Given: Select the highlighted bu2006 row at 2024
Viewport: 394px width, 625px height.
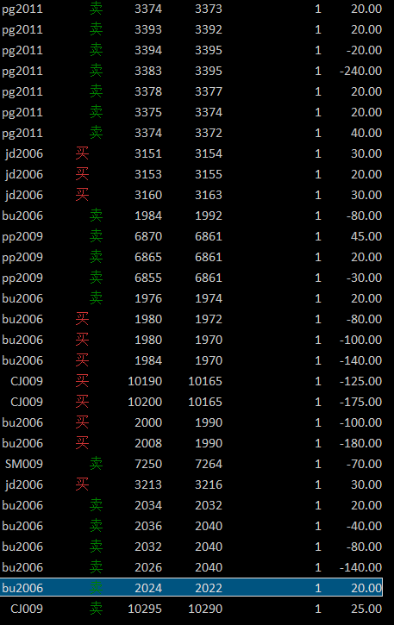Looking at the screenshot, I should click(x=191, y=588).
